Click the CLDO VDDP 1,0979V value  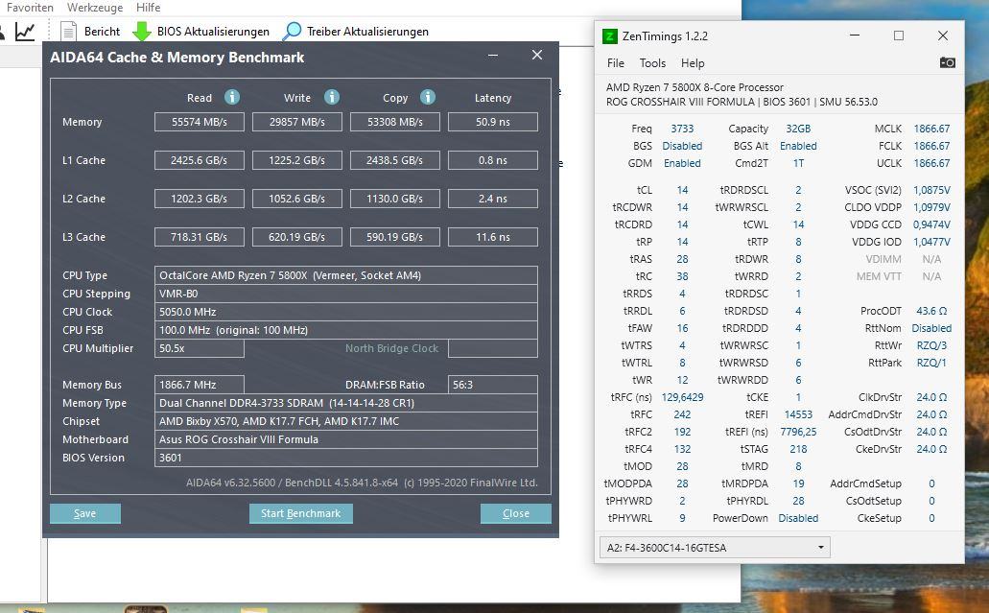point(931,207)
